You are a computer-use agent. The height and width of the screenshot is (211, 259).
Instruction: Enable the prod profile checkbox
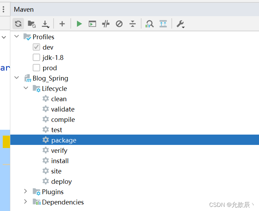click(36, 68)
